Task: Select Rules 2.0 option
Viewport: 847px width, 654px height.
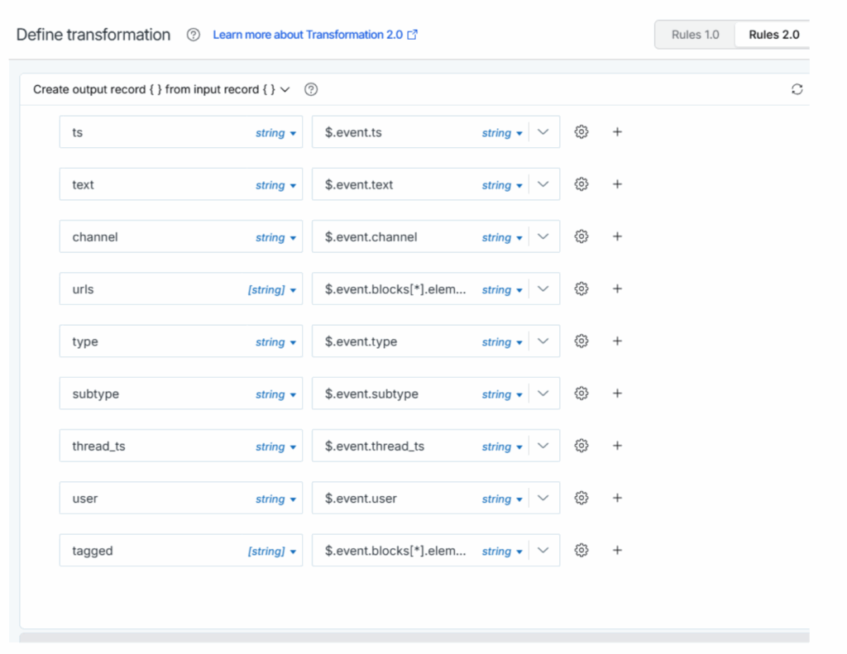Action: click(773, 35)
